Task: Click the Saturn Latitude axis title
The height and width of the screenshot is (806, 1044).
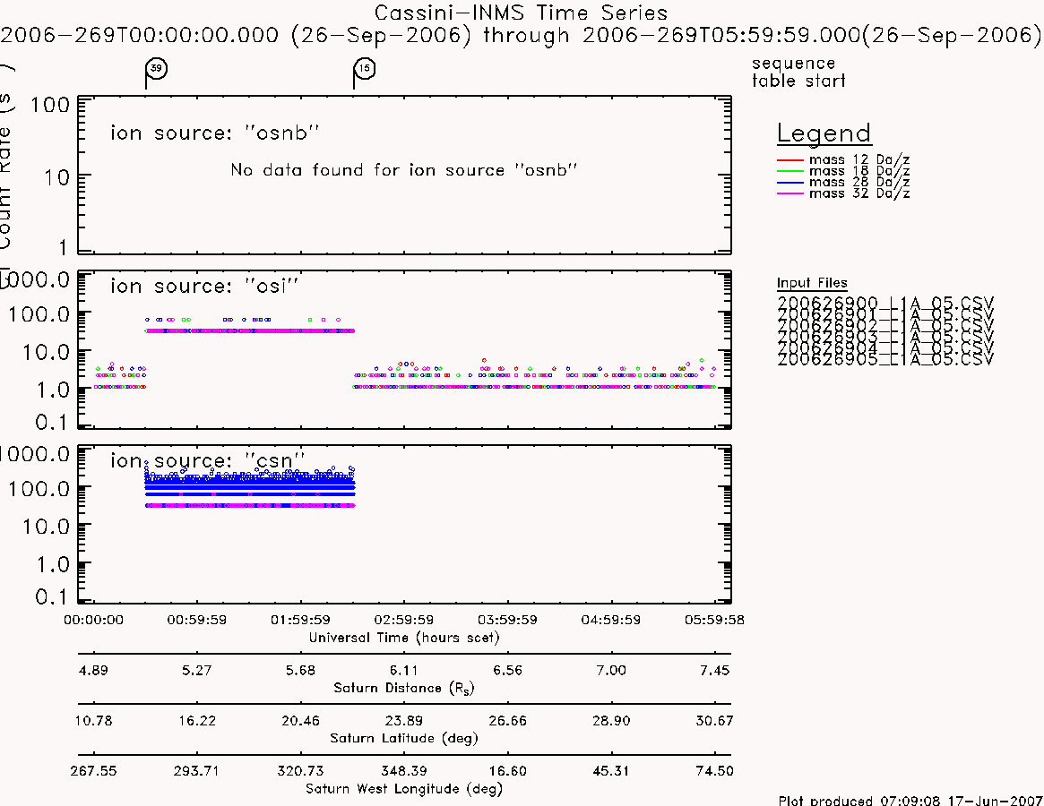Action: pos(404,738)
